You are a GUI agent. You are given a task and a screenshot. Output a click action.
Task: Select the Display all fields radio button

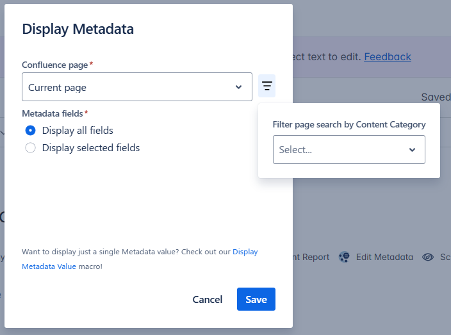point(30,131)
